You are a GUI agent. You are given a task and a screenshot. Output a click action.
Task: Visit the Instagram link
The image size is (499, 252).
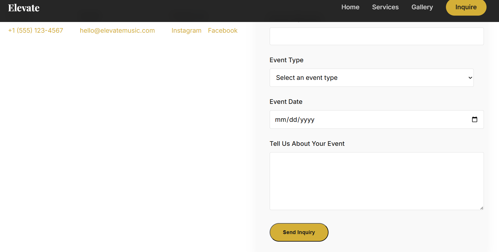click(186, 31)
